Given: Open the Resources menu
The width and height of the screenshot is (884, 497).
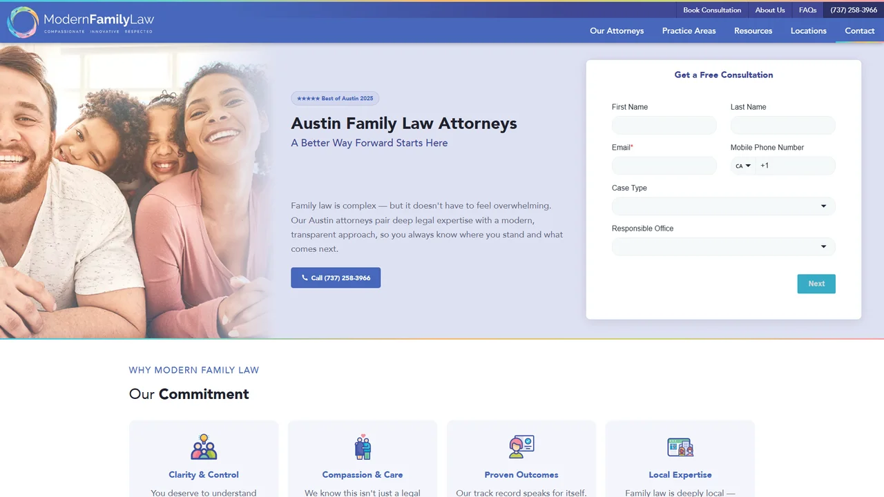Looking at the screenshot, I should [753, 31].
